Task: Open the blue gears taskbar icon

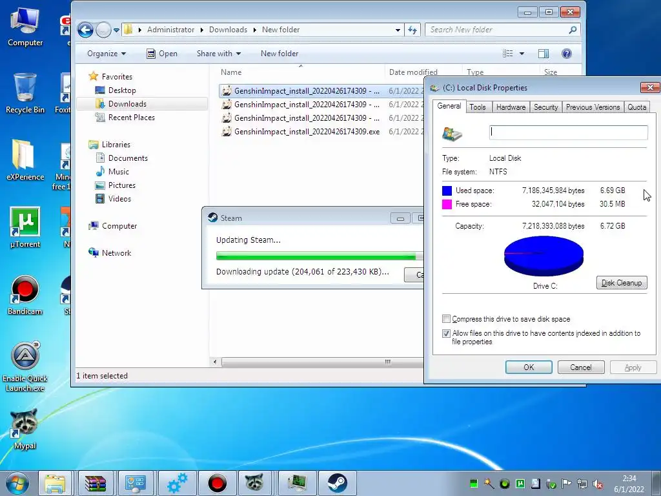Action: coord(177,483)
